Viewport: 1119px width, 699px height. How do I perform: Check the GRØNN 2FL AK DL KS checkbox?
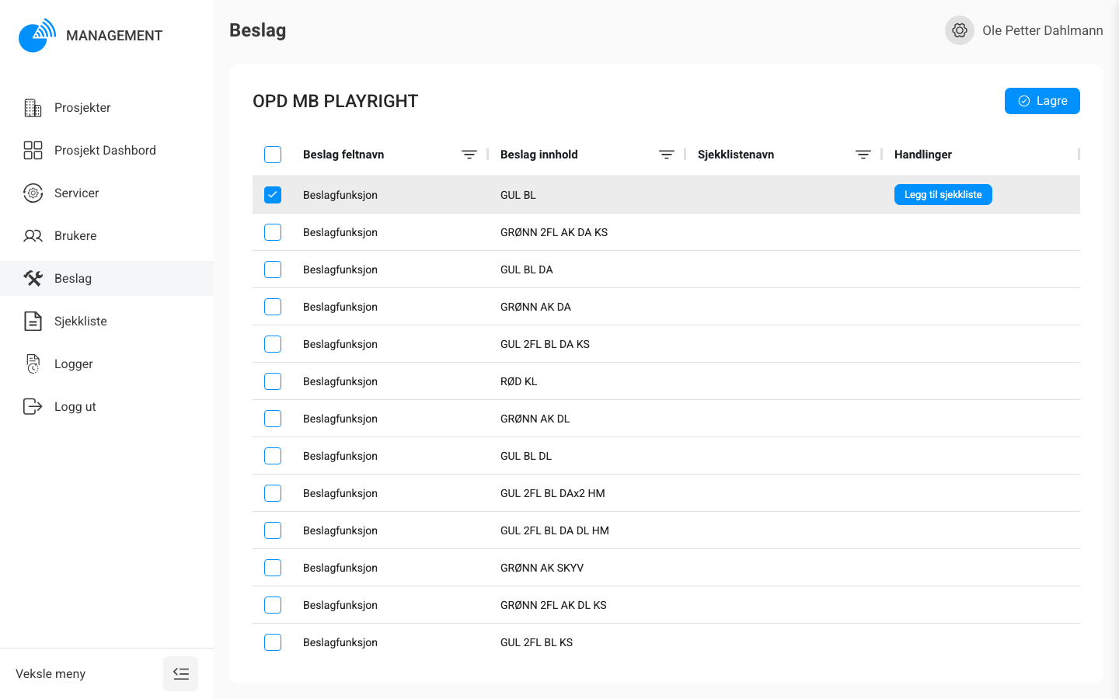point(273,605)
